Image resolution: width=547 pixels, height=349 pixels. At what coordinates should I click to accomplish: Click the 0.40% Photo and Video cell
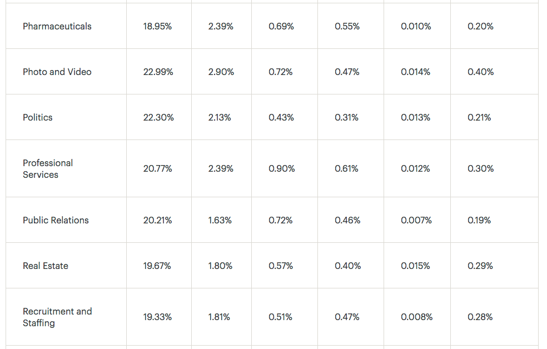(x=481, y=72)
